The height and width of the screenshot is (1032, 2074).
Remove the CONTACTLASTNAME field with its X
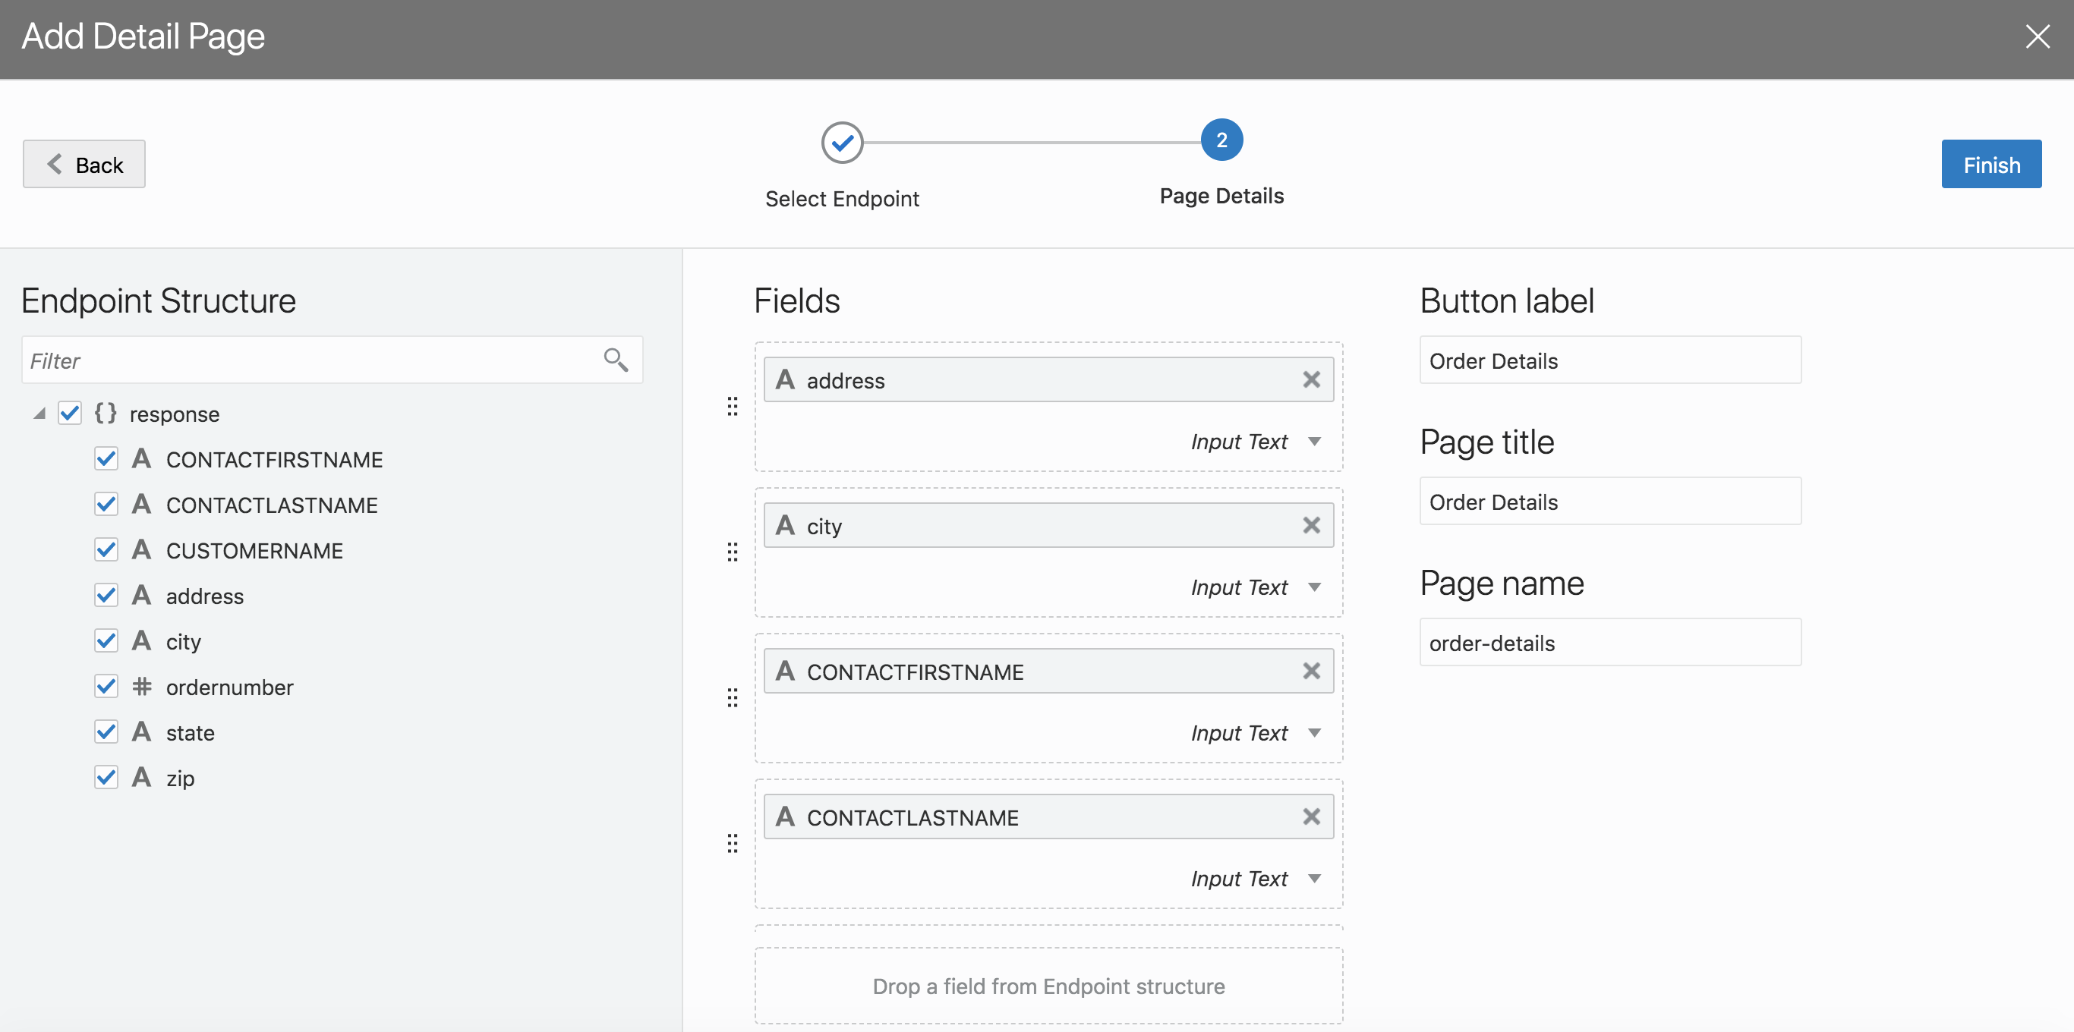pos(1311,816)
